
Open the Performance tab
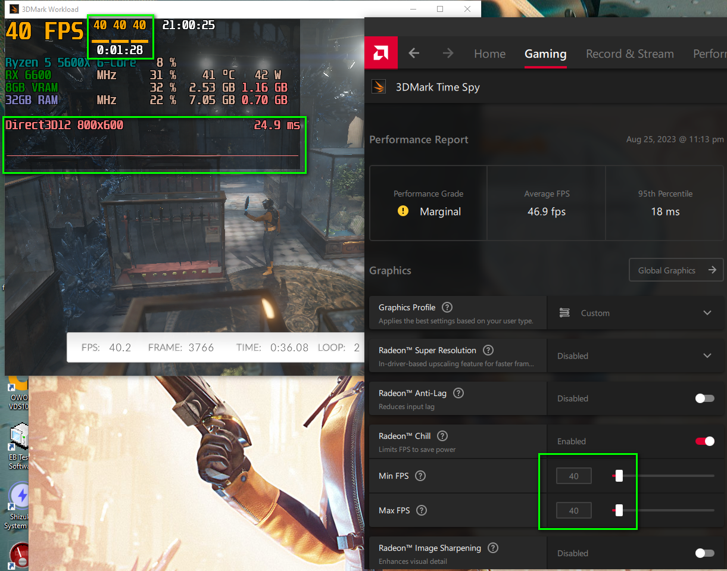(710, 54)
